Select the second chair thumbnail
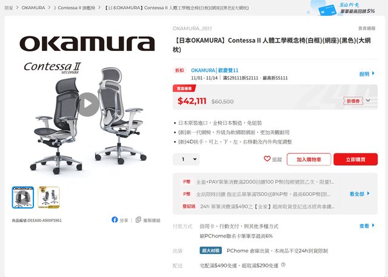Viewport: 388px width, 277px height. point(48,198)
